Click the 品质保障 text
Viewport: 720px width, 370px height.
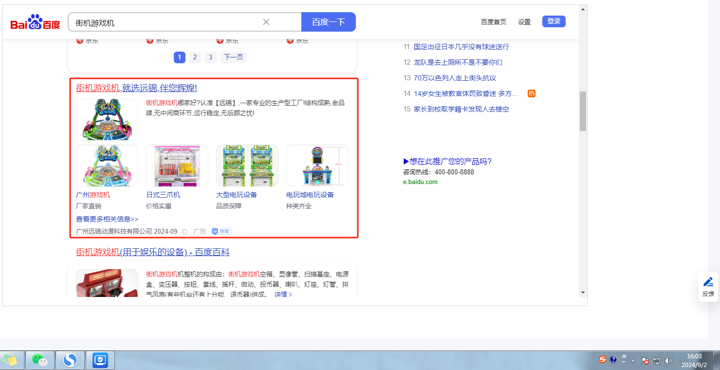click(x=229, y=206)
